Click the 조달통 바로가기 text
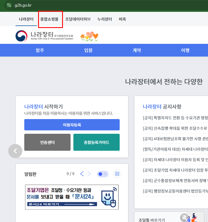This screenshot has width=208, height=222. (152, 220)
